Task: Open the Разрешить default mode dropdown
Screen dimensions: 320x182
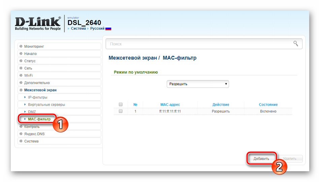Action: [198, 84]
